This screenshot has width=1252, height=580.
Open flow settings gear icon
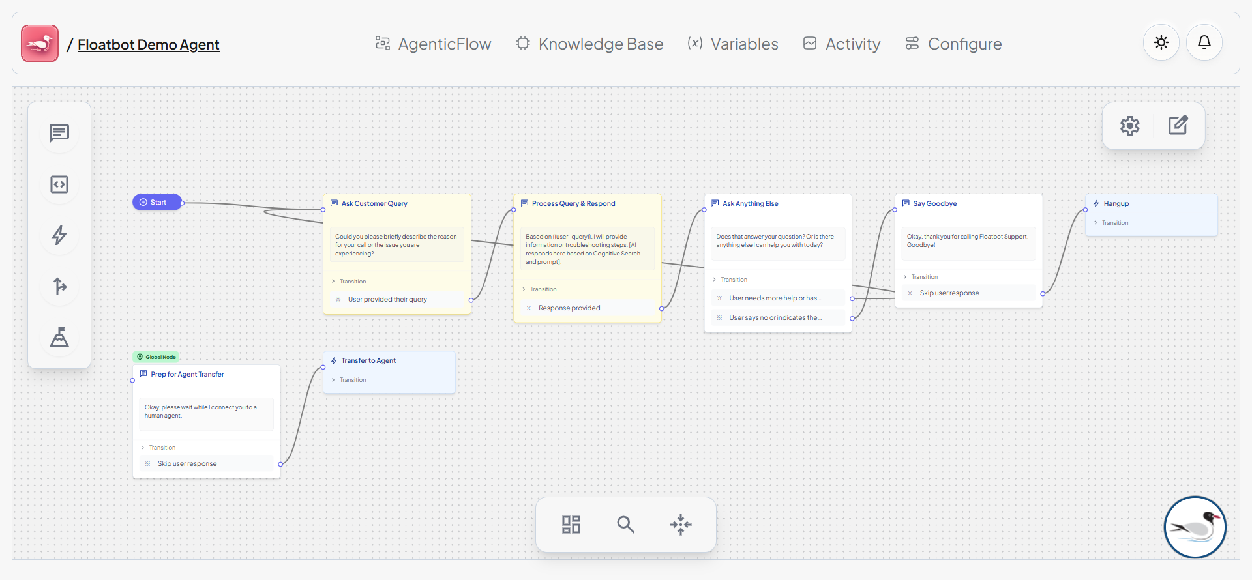click(x=1130, y=126)
